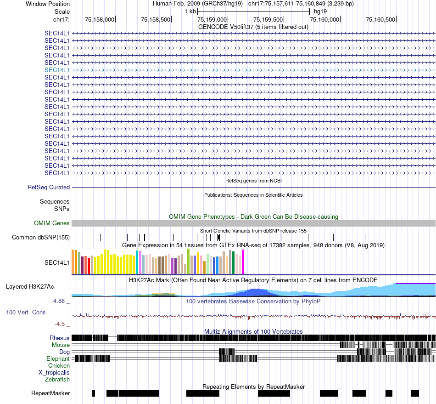Click the OMIM Gene Phenotypes title
The height and width of the screenshot is (404, 436).
click(x=254, y=216)
